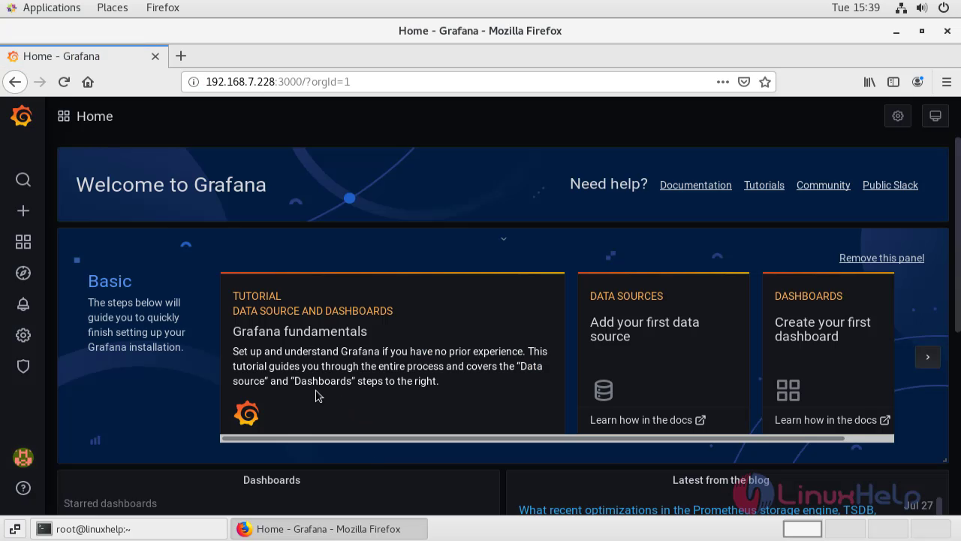961x541 pixels.
Task: Click the browser Forward arrow
Action: 40,82
